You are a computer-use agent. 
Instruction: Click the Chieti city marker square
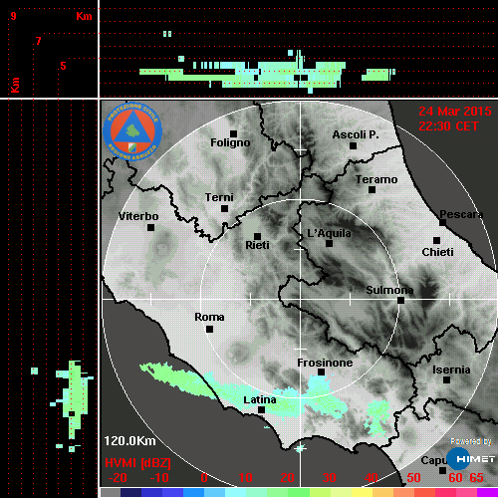pyautogui.click(x=437, y=240)
